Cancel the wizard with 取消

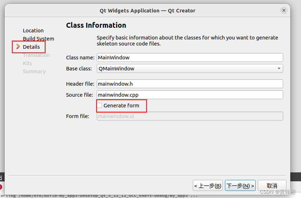point(272,186)
